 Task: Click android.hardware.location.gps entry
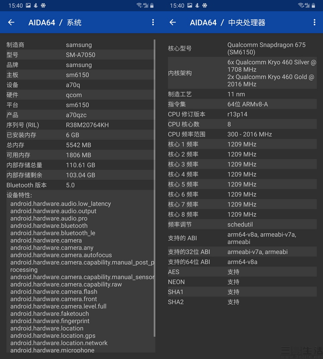coord(53,336)
